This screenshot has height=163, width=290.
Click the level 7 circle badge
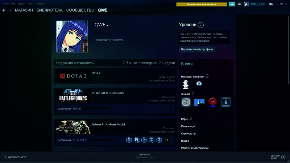coord(201,25)
